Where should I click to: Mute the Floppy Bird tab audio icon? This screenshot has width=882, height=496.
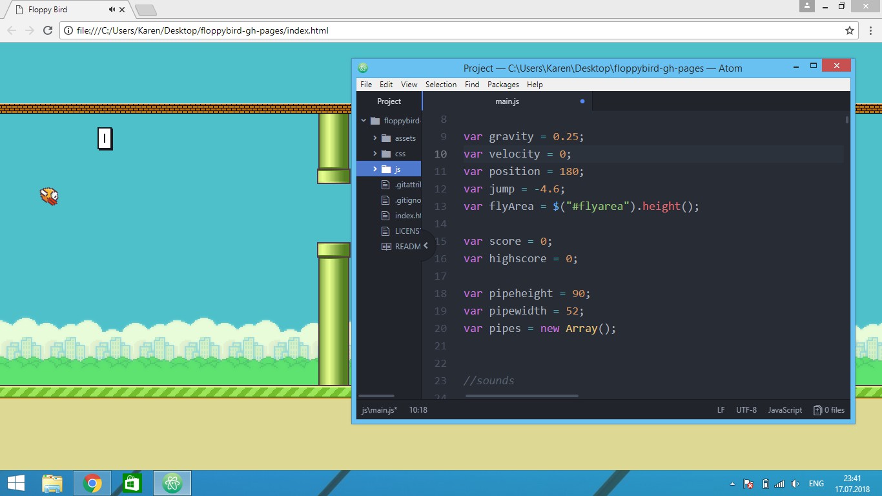click(112, 10)
